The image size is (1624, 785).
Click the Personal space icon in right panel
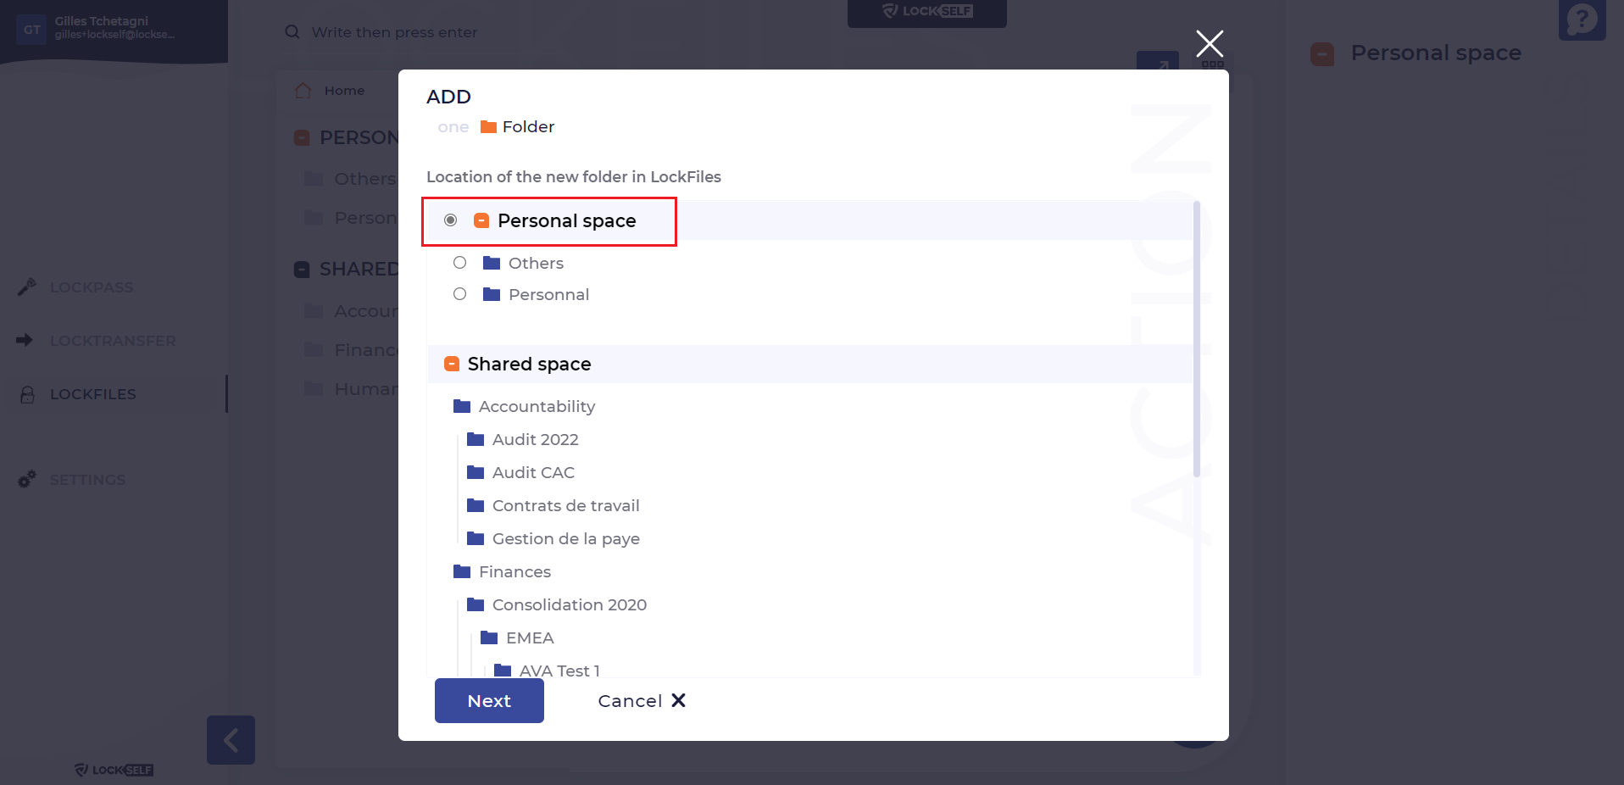click(x=1322, y=54)
